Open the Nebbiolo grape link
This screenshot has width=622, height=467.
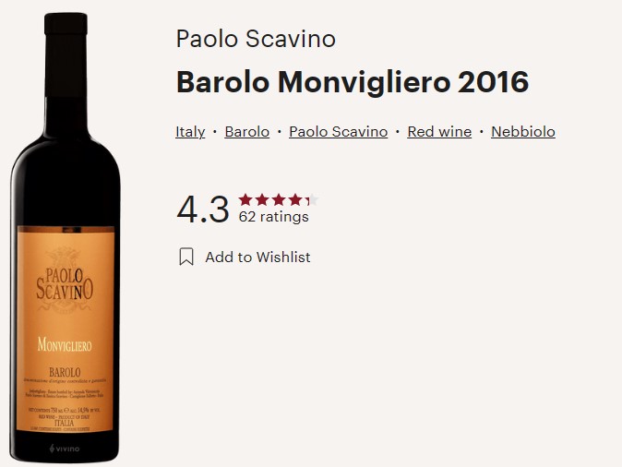pyautogui.click(x=523, y=132)
